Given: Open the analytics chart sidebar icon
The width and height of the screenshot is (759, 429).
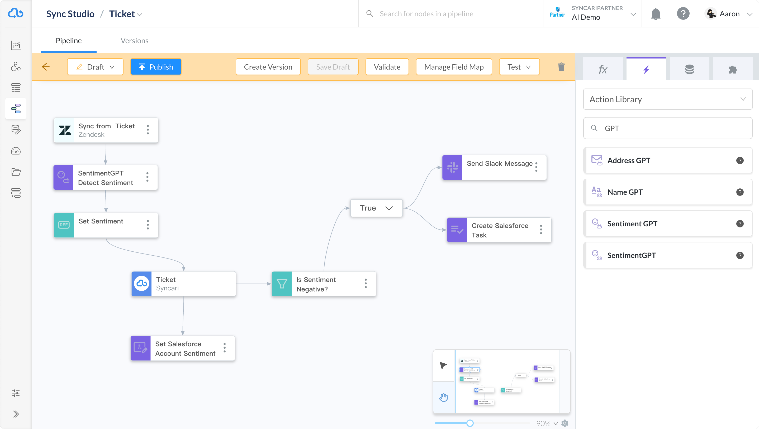Looking at the screenshot, I should [16, 45].
